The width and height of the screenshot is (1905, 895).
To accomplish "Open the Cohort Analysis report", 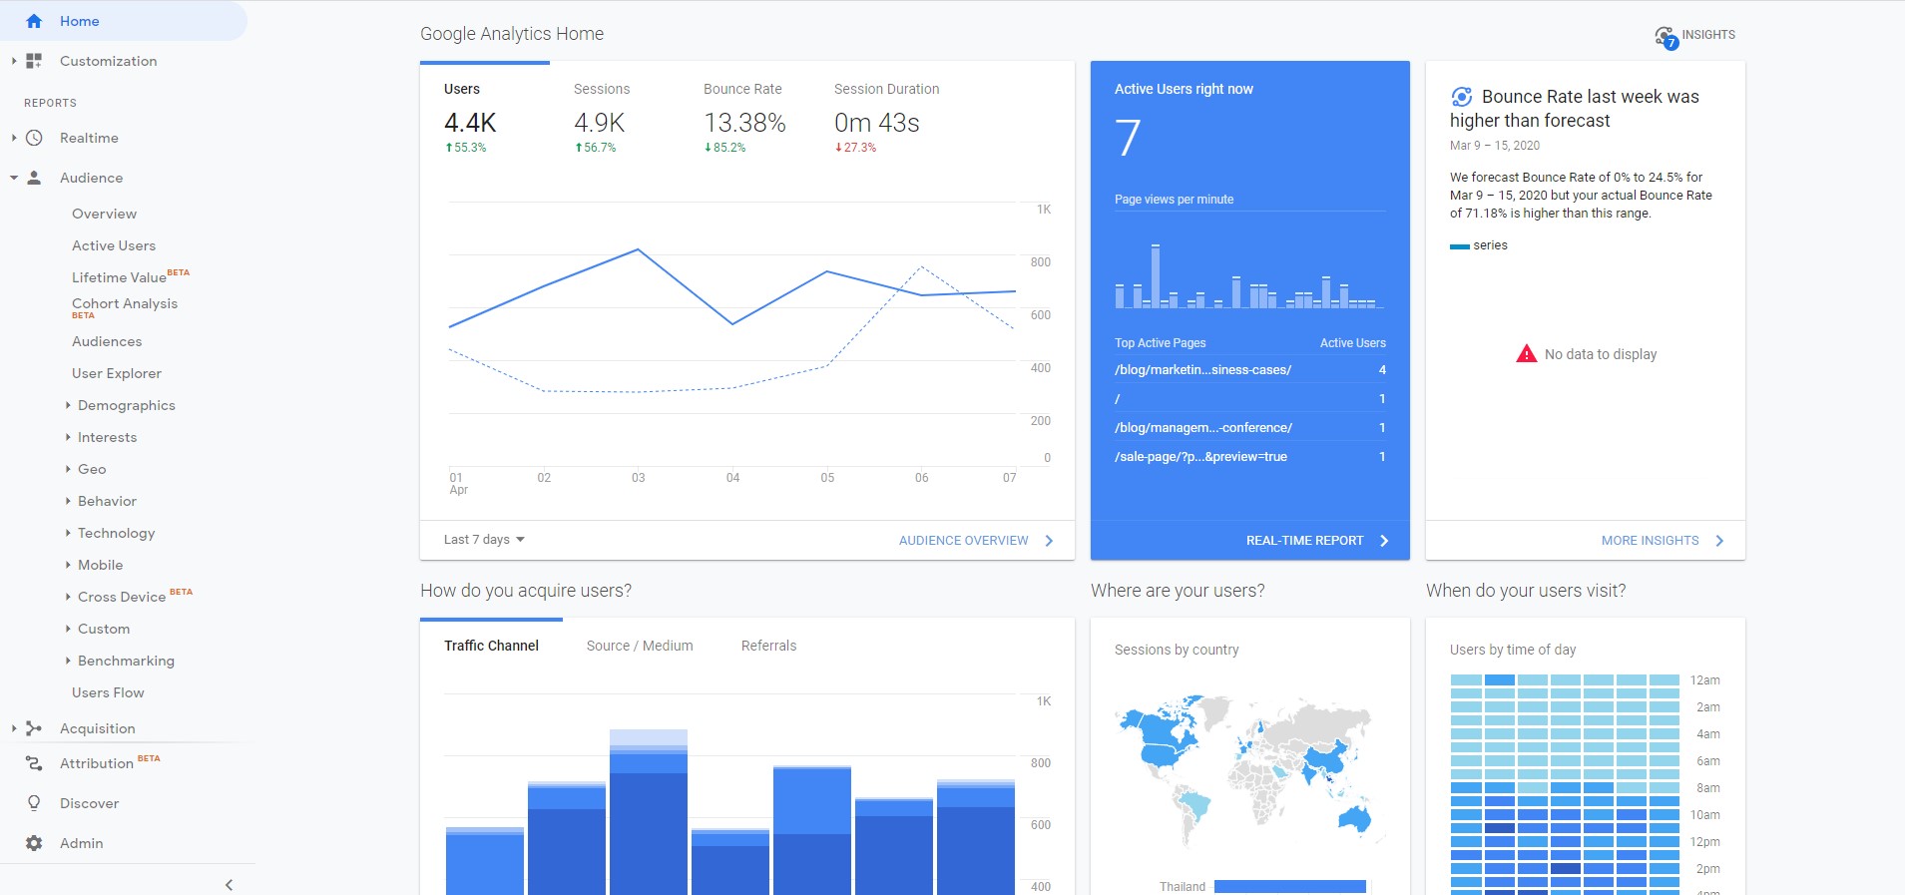I will 125,303.
